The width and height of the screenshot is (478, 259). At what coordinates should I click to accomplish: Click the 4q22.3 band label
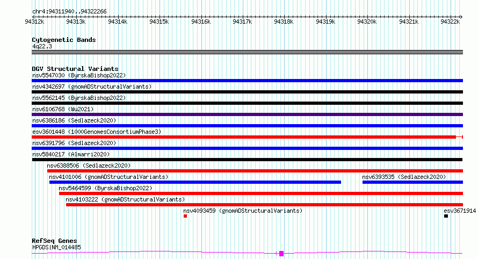(x=42, y=46)
